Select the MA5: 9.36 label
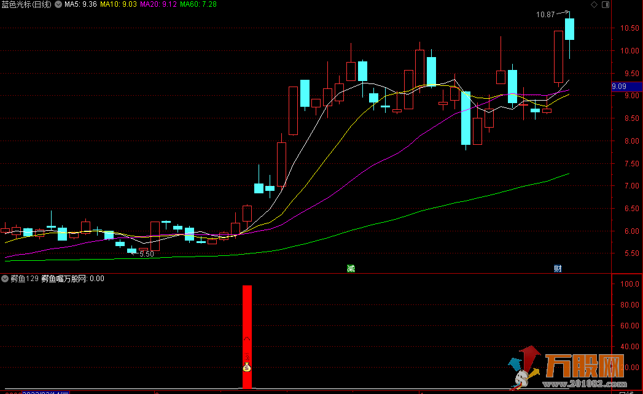Image resolution: width=643 pixels, height=394 pixels. [x=81, y=4]
